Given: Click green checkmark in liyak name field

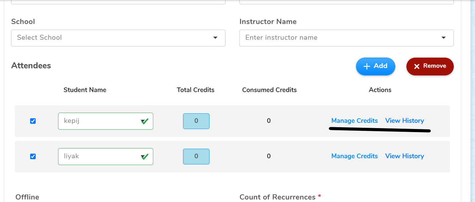Looking at the screenshot, I should pos(145,157).
